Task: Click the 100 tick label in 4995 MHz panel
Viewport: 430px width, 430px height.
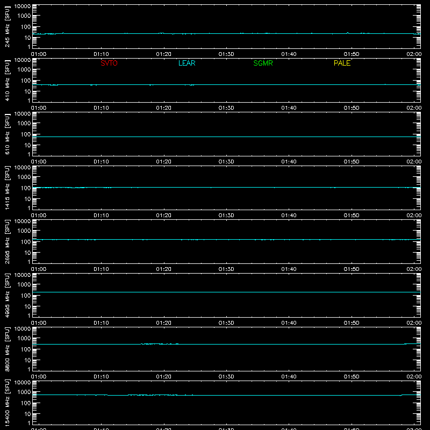Action: (x=26, y=296)
